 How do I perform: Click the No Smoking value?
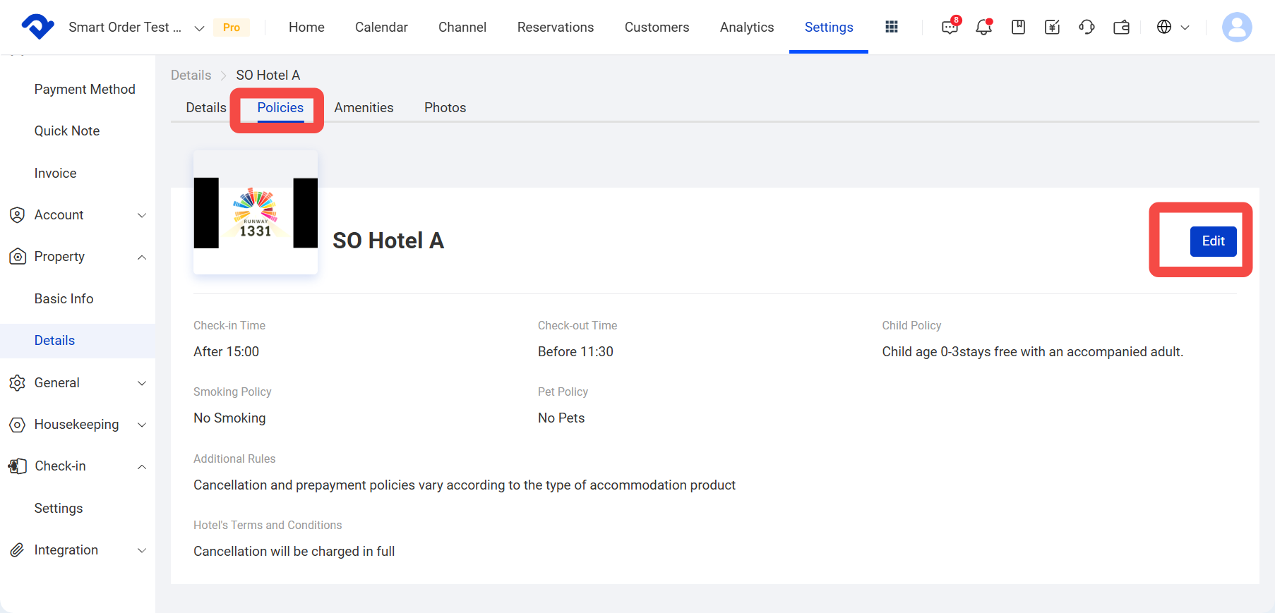(229, 418)
